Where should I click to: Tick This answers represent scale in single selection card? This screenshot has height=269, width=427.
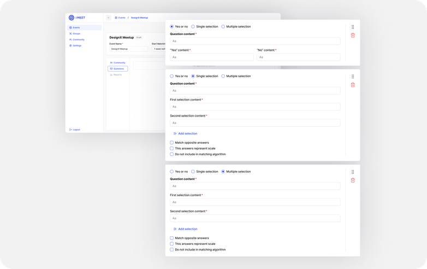tap(171, 148)
